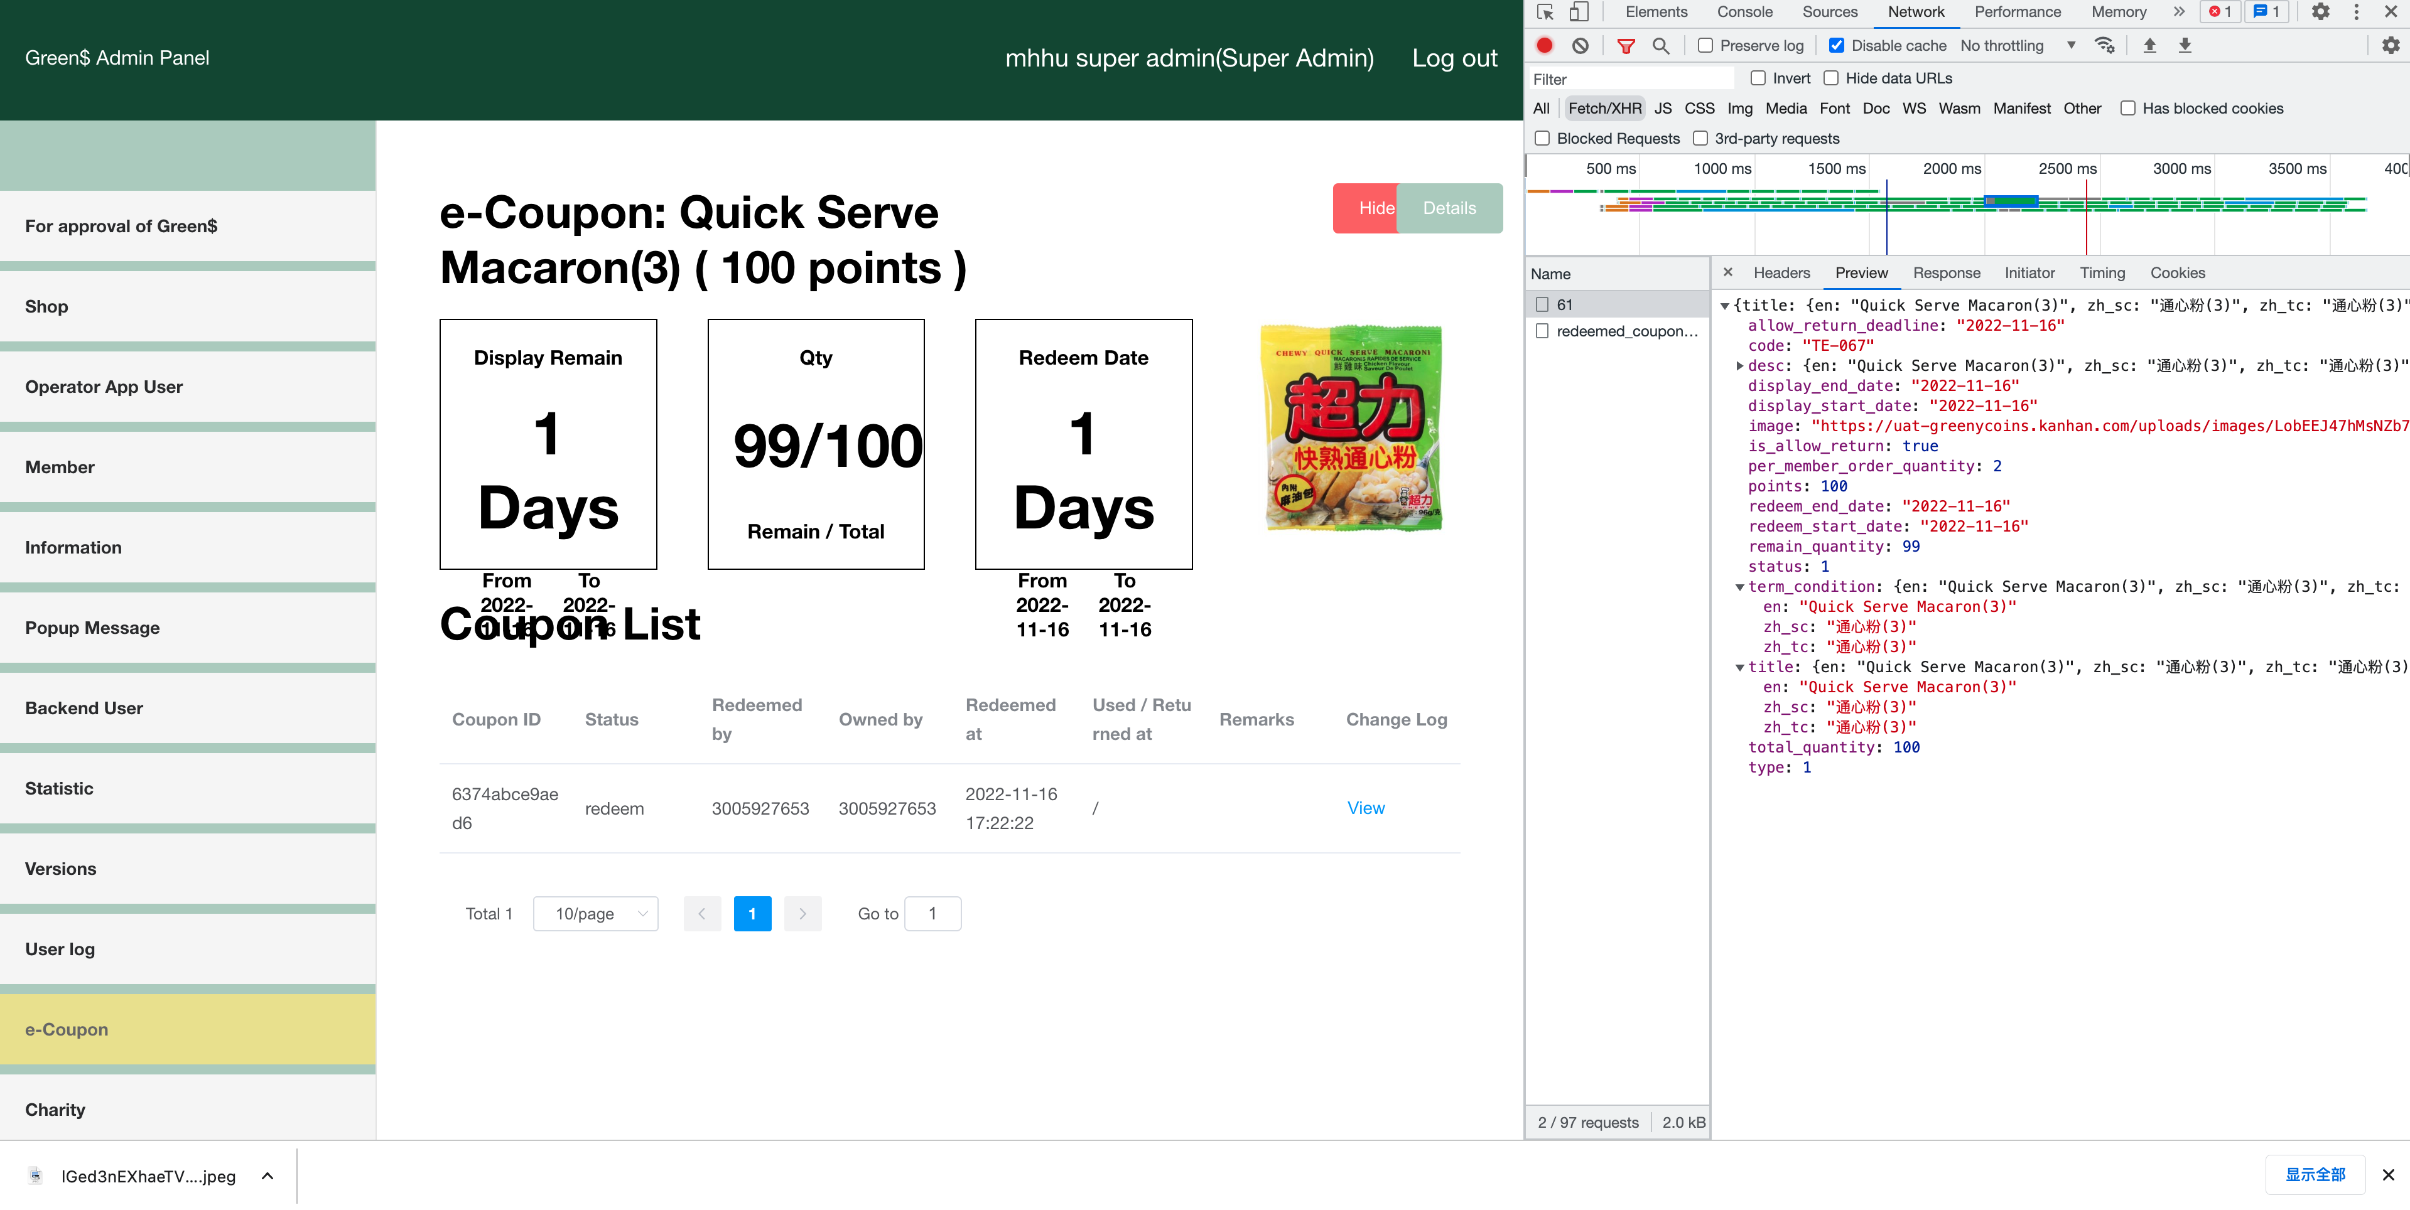Open network search magnifier icon

(x=1661, y=45)
